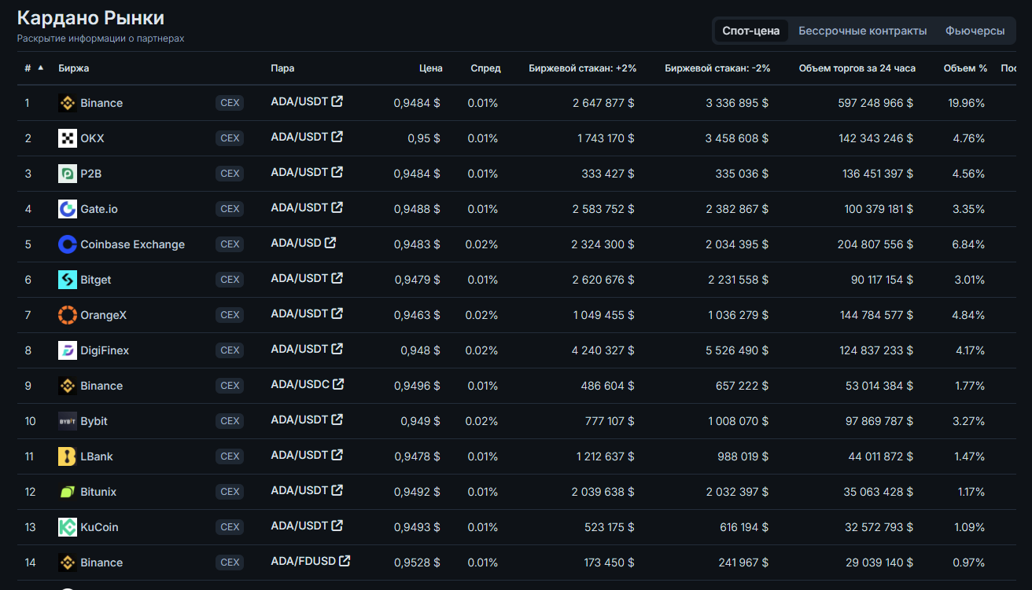The width and height of the screenshot is (1032, 590).
Task: Open external link icon for Coinbase ADA/USD
Action: pos(330,243)
